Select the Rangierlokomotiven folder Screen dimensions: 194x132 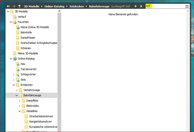pos(40,121)
